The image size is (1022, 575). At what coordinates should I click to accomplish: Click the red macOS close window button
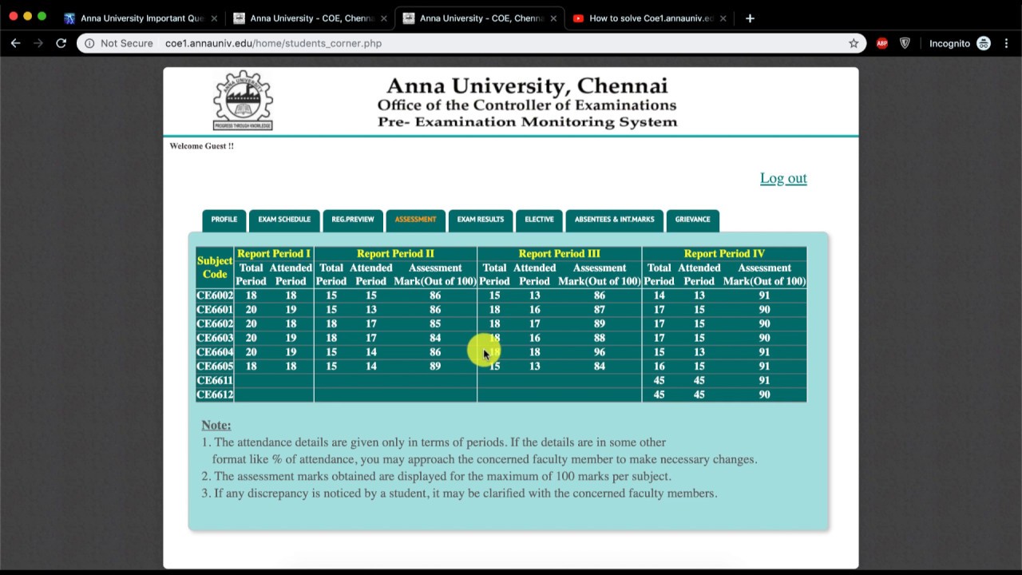click(14, 16)
